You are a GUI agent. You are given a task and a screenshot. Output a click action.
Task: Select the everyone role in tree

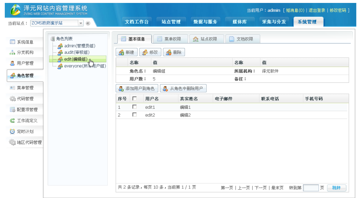point(85,66)
